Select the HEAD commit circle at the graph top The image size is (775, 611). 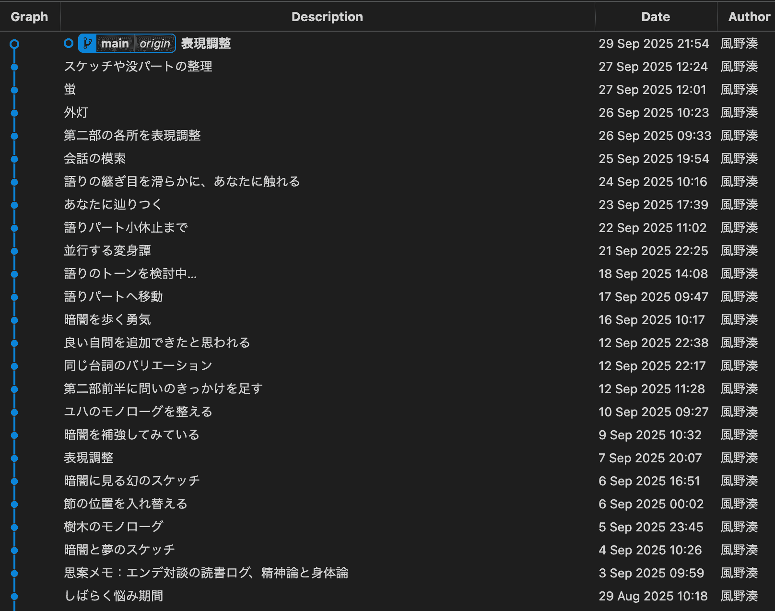pyautogui.click(x=14, y=44)
